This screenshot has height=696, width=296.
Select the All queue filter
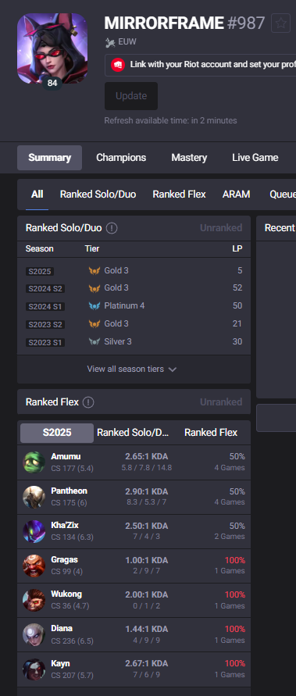tap(37, 195)
